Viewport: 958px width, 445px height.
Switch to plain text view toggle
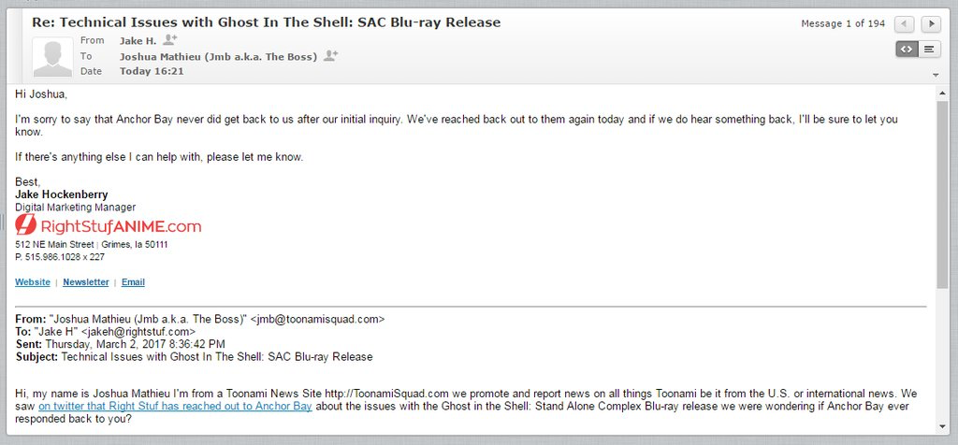(x=929, y=50)
